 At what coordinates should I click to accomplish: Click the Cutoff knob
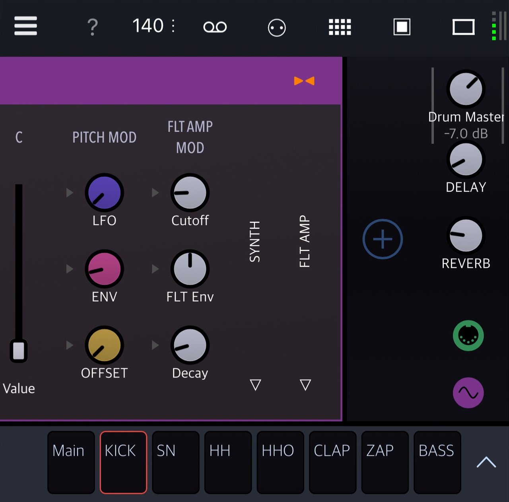click(190, 193)
